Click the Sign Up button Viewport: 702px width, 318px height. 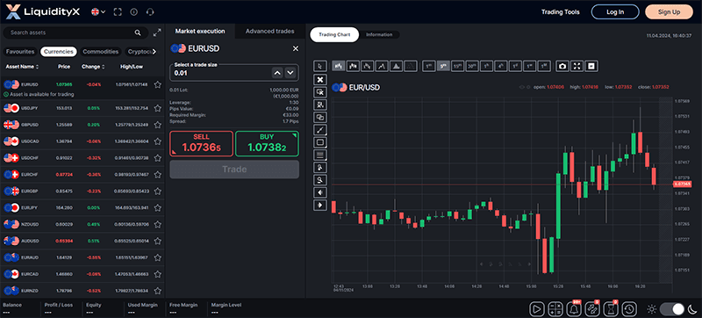click(669, 12)
